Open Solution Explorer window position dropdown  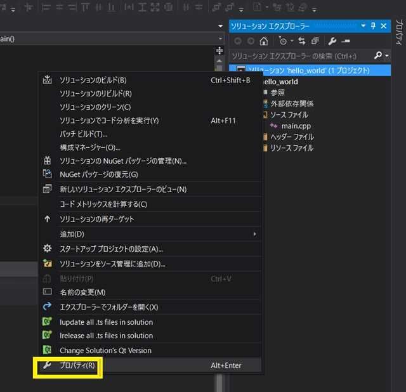(x=363, y=26)
